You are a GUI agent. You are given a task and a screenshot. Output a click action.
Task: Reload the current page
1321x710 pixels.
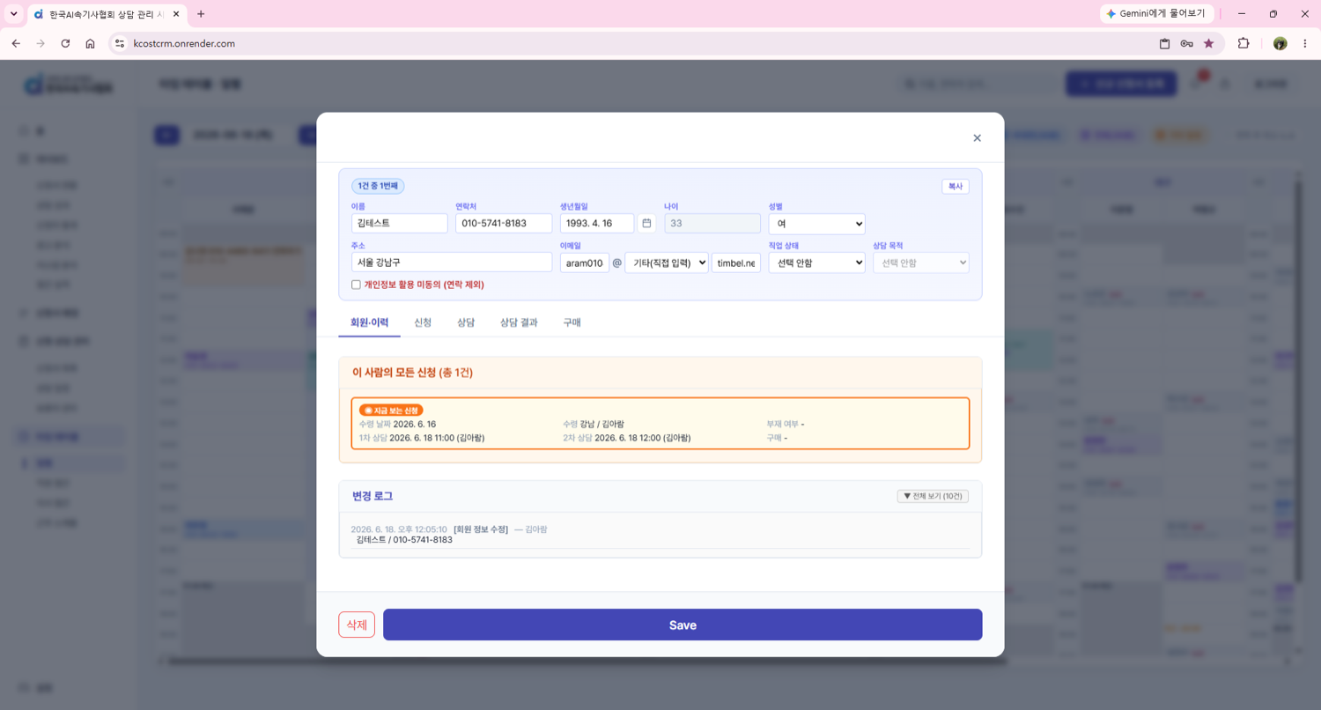tap(65, 43)
